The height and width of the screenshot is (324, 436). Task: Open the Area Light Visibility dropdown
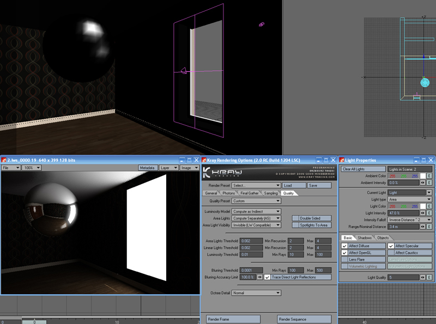pyautogui.click(x=256, y=225)
